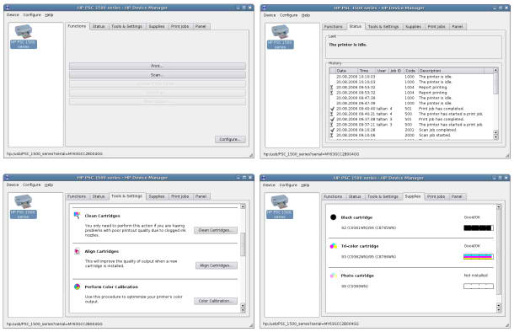Viewport: 514px width, 332px height.
Task: Sort history by the Job ID column header
Action: pos(396,71)
